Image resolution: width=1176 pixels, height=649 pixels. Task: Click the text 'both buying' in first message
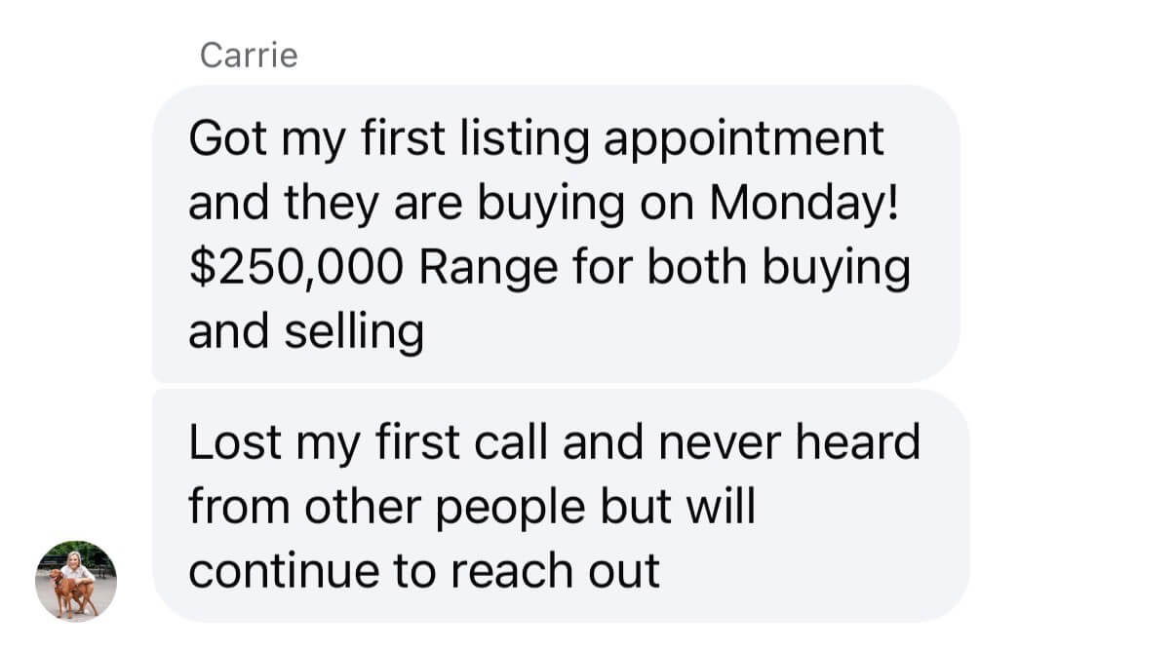(779, 268)
